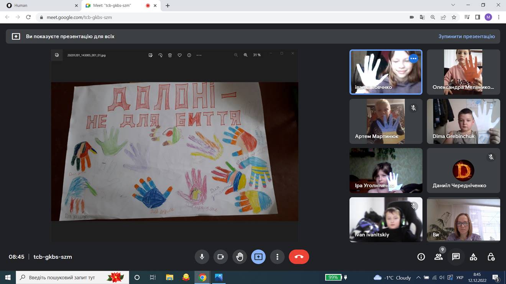
Task: Select Dima Grebinchuk's video tile
Action: (x=463, y=121)
